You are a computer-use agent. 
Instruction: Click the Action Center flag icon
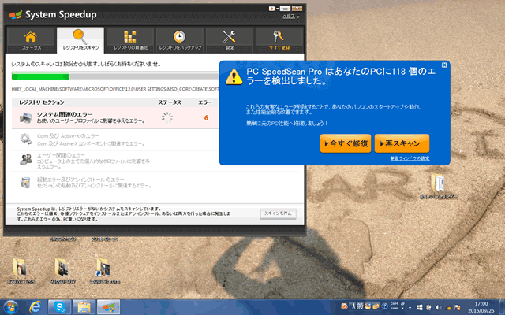coord(458,308)
